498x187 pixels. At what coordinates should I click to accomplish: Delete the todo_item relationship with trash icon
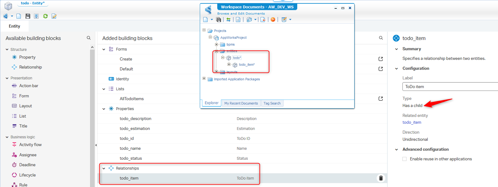pos(381,178)
